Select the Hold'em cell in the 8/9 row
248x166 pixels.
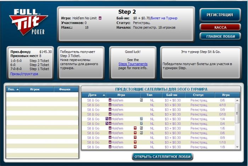(x=117, y=138)
